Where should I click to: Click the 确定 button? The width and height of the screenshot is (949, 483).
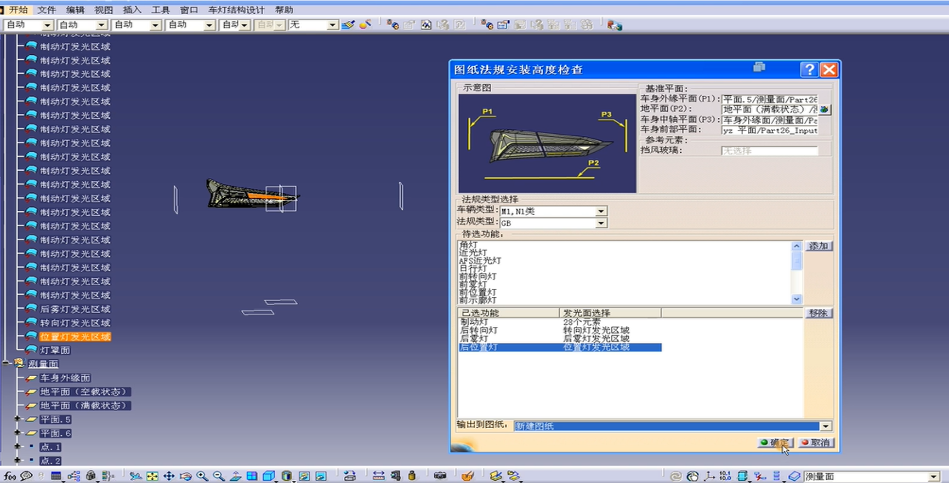pos(775,442)
